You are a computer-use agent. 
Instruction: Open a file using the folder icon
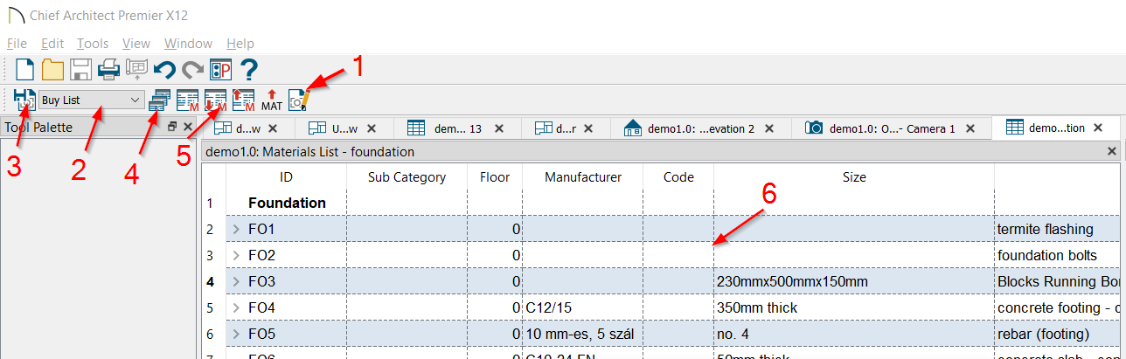point(52,69)
